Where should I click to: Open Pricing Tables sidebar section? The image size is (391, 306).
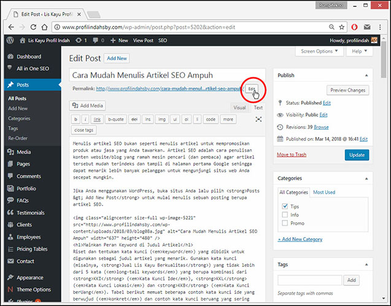pos(33,249)
